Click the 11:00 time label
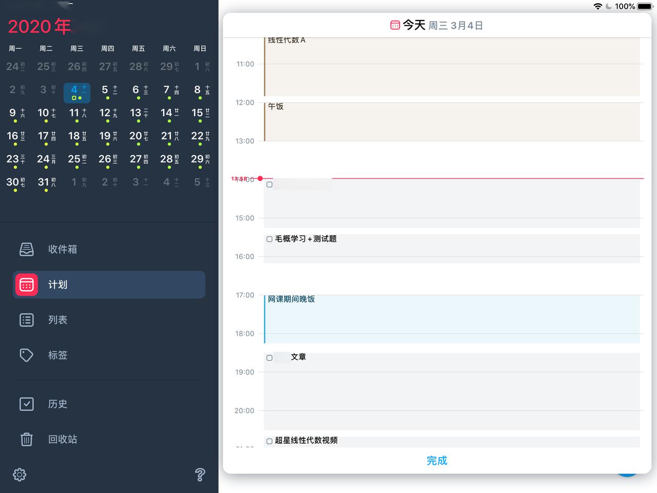The image size is (657, 493). point(245,64)
